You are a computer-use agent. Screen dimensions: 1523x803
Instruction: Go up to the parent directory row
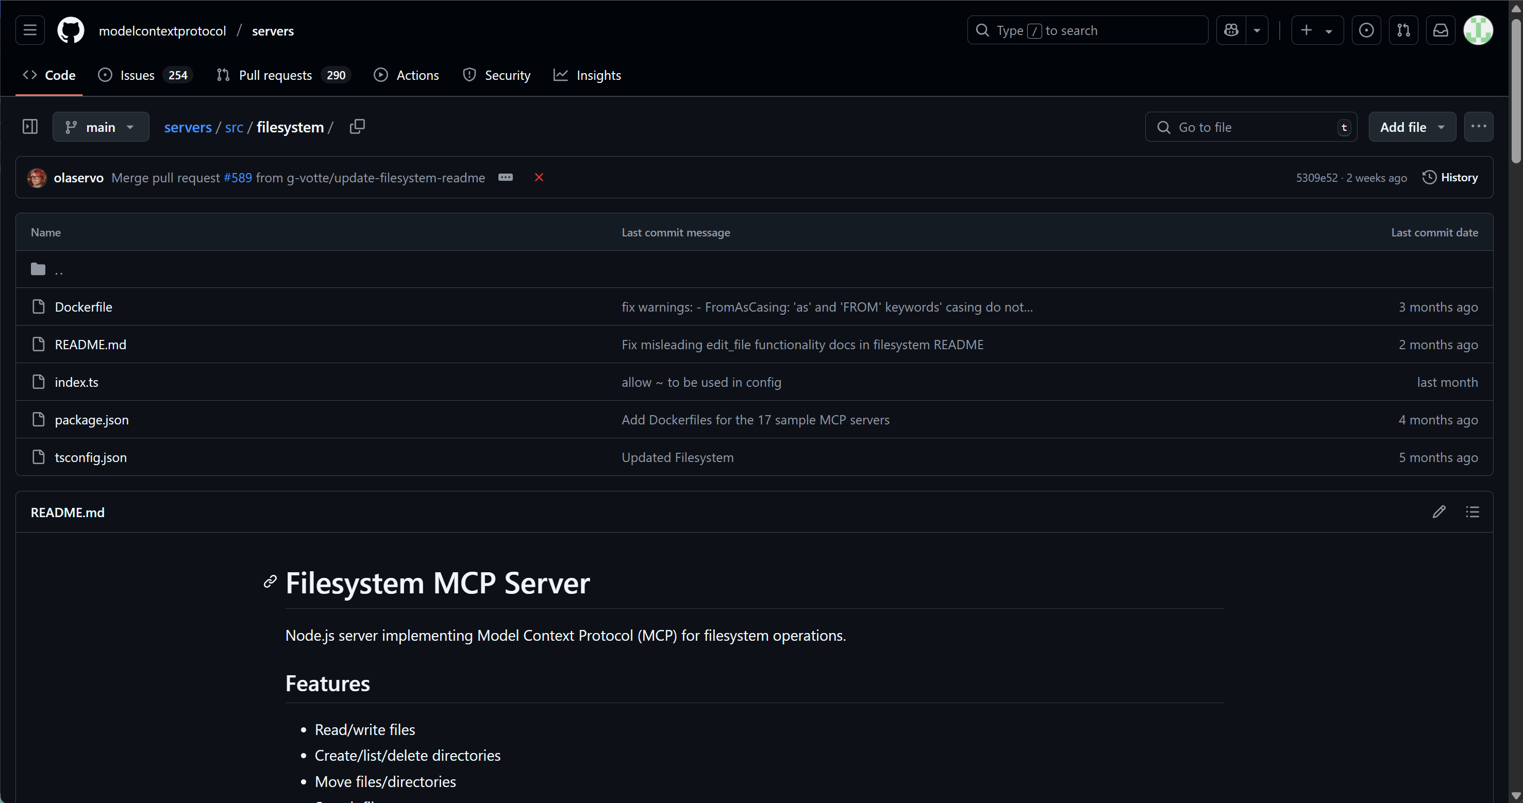(754, 269)
